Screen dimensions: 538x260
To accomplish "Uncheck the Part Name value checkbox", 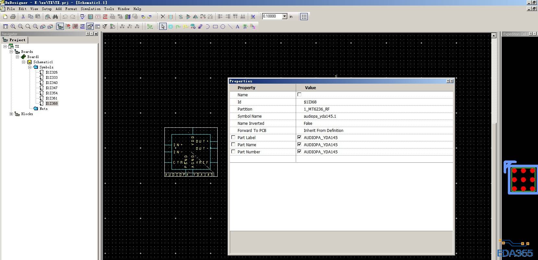I will [x=299, y=145].
